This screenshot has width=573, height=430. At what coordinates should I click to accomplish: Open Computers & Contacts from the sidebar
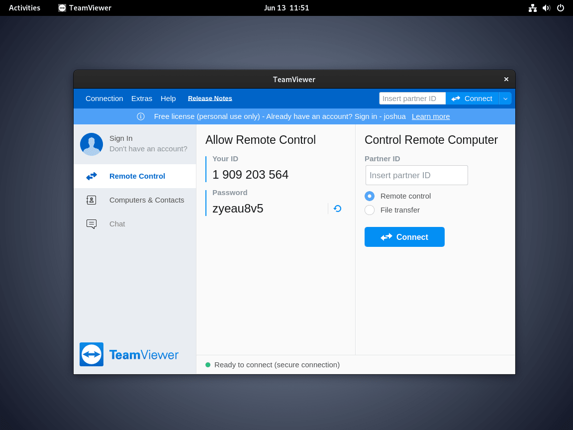(92, 200)
